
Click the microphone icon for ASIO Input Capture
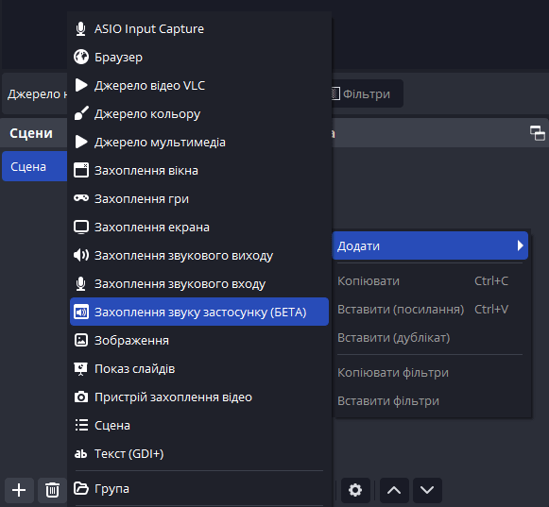(x=81, y=28)
